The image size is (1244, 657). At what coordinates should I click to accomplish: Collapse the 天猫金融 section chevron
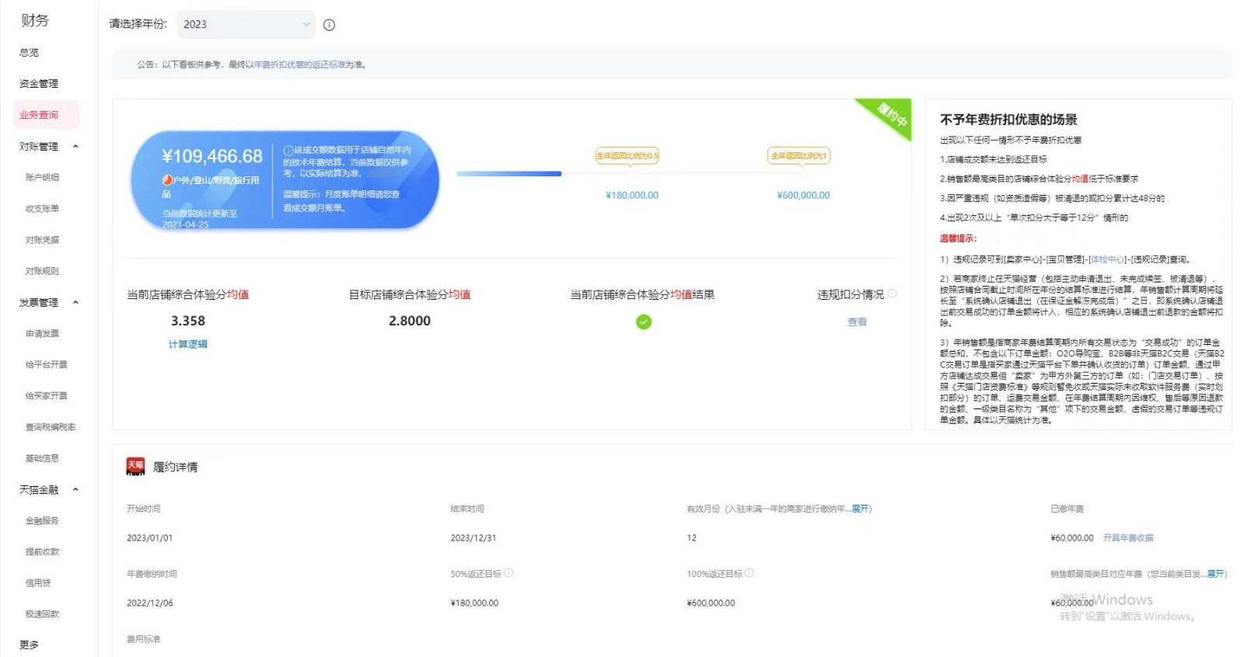[75, 489]
